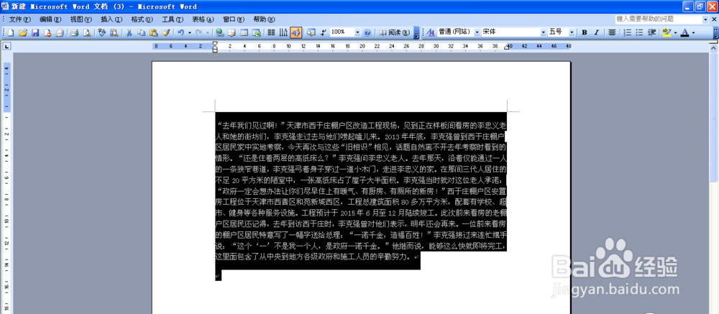This screenshot has width=719, height=314.
Task: Expand the highlight color dropdown arrow
Action: pyautogui.click(x=675, y=32)
